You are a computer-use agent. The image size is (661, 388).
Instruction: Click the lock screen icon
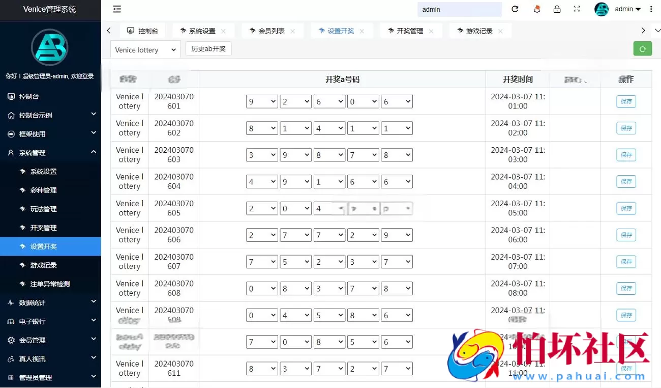point(557,9)
